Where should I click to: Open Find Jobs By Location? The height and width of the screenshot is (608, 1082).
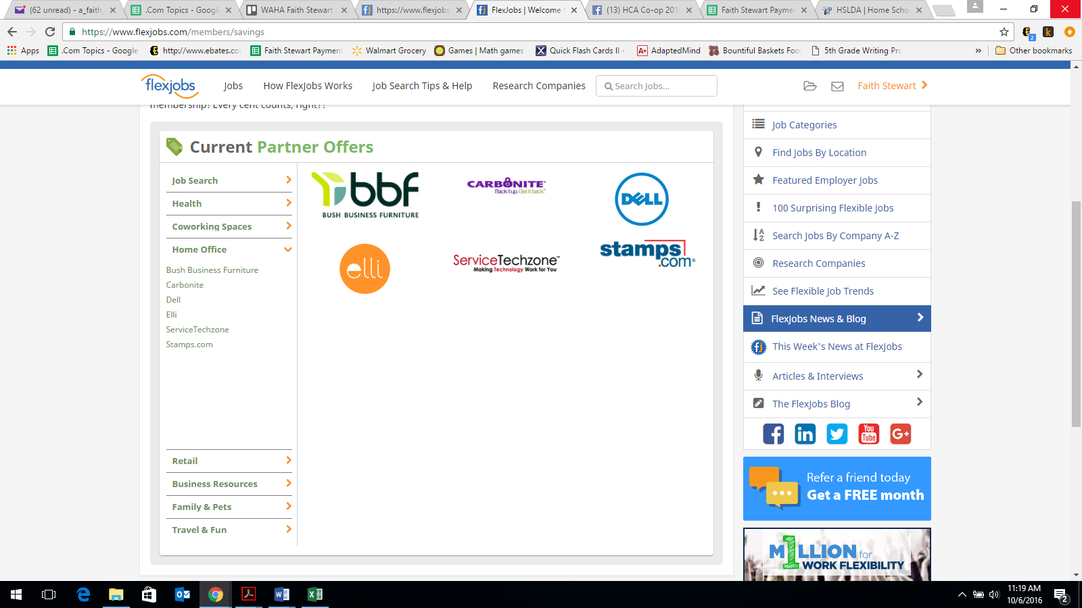point(837,153)
